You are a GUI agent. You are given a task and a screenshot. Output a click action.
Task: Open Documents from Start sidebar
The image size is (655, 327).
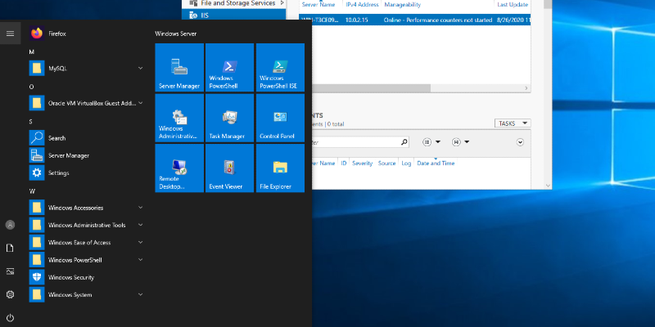(10, 249)
